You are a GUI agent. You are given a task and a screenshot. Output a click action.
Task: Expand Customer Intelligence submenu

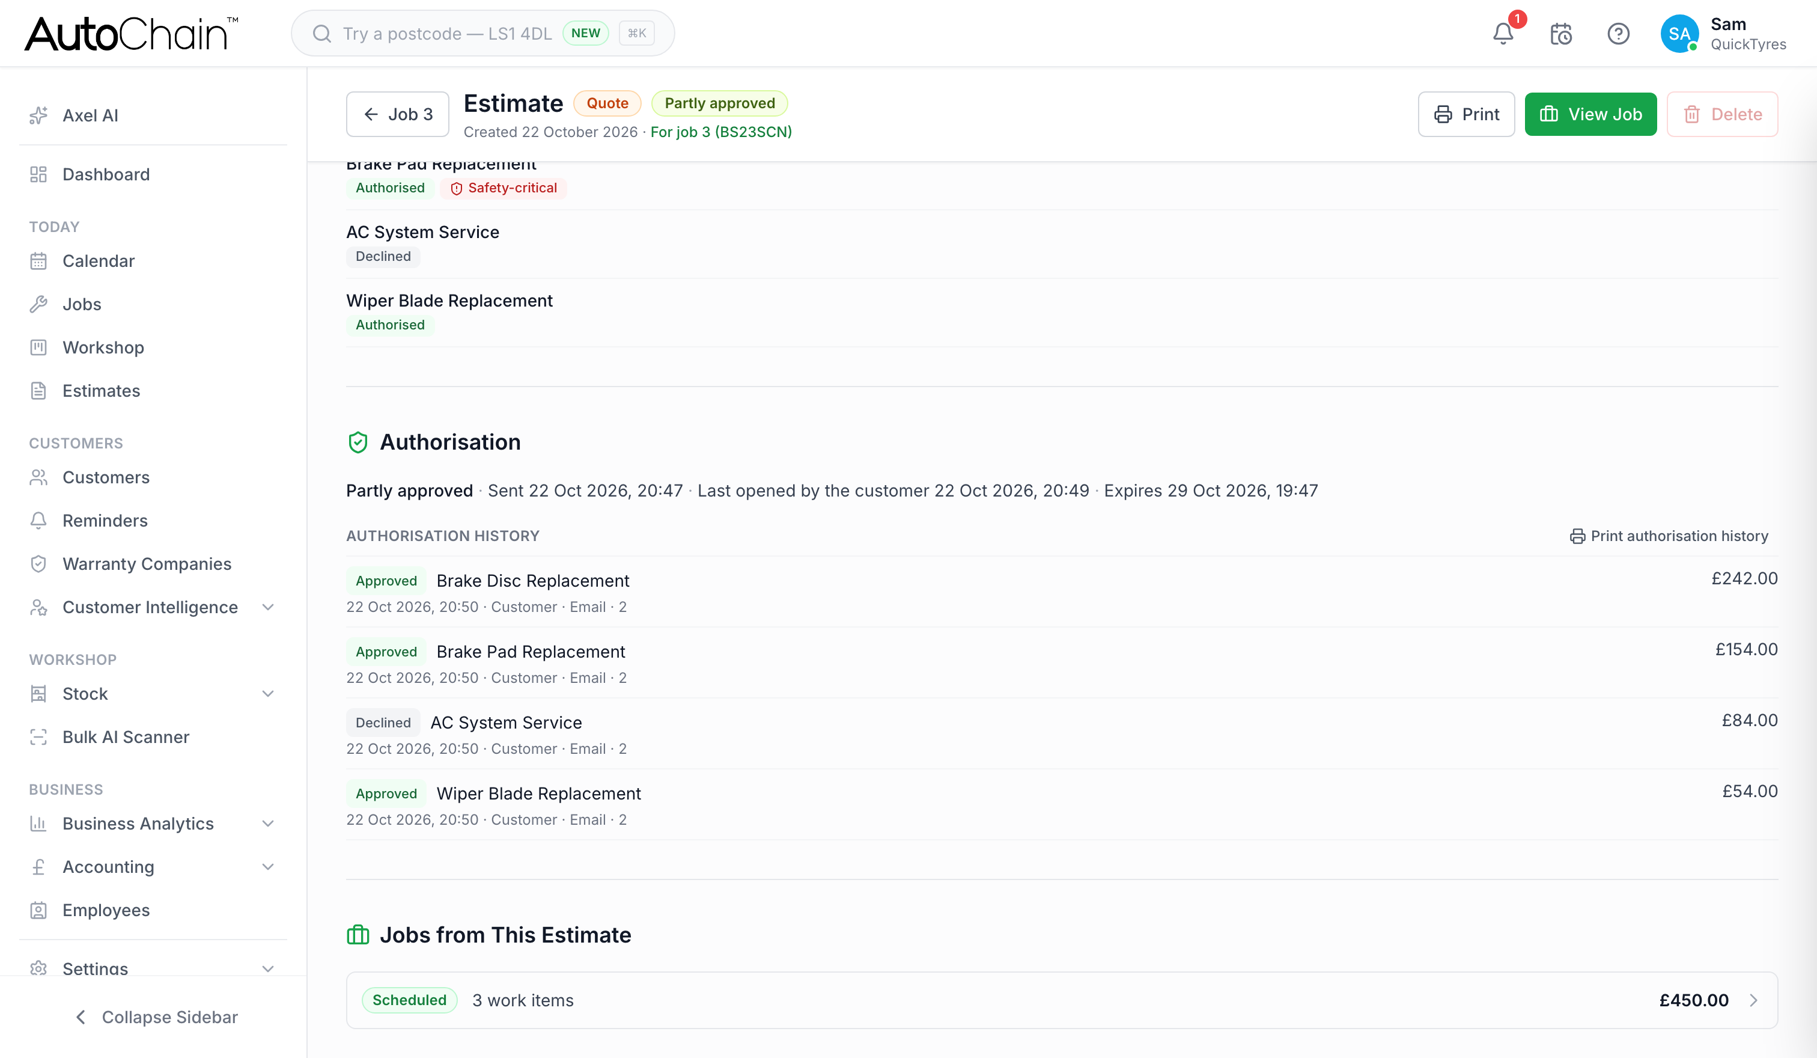point(267,607)
